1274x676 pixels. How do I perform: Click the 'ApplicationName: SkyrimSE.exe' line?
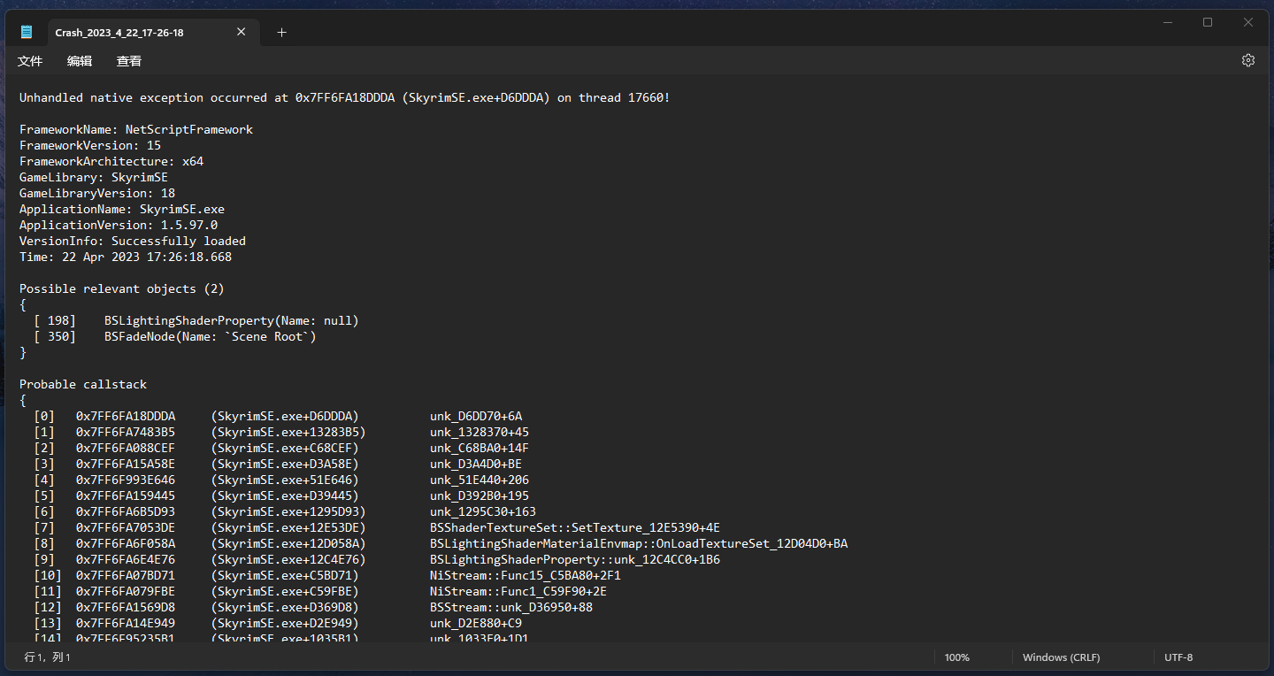(122, 209)
